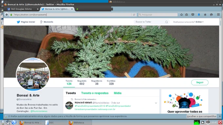Open the bookmarks library icon
This screenshot has height=125, width=223.
tap(187, 15)
